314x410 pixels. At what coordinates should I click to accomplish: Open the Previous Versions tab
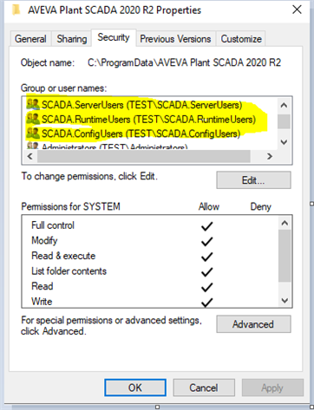click(175, 39)
